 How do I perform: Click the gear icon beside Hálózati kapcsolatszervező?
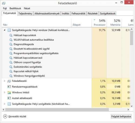pos(11,58)
